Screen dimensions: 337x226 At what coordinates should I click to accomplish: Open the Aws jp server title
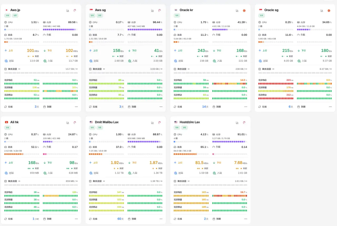(15, 10)
